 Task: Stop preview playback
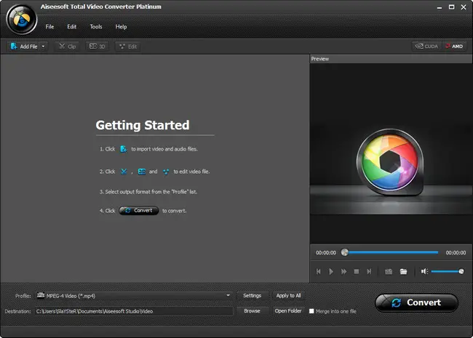(356, 271)
